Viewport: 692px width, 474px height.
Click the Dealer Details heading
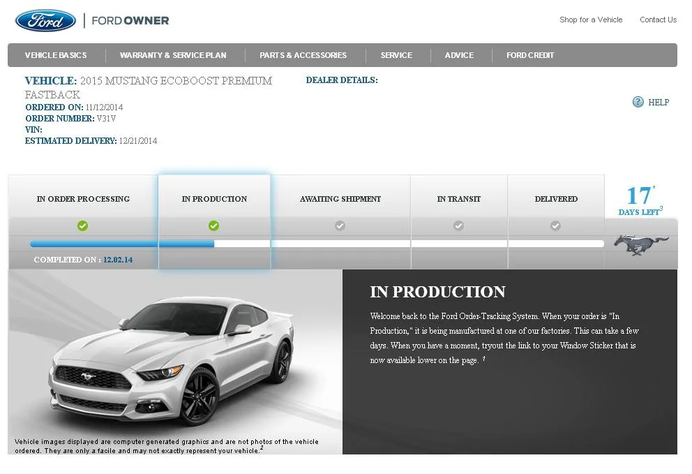(x=342, y=80)
